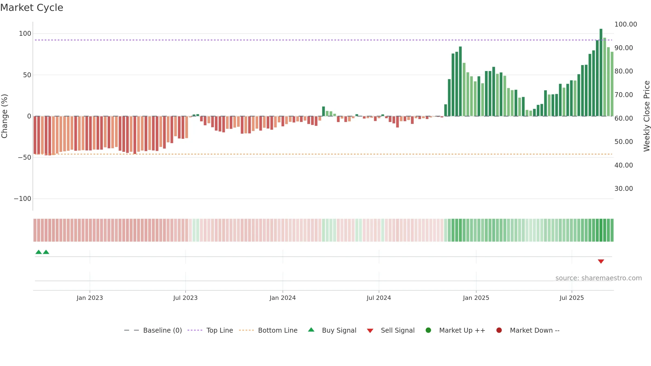
Task: Click the 100.00 Weekly Close Price tick
Action: click(626, 24)
